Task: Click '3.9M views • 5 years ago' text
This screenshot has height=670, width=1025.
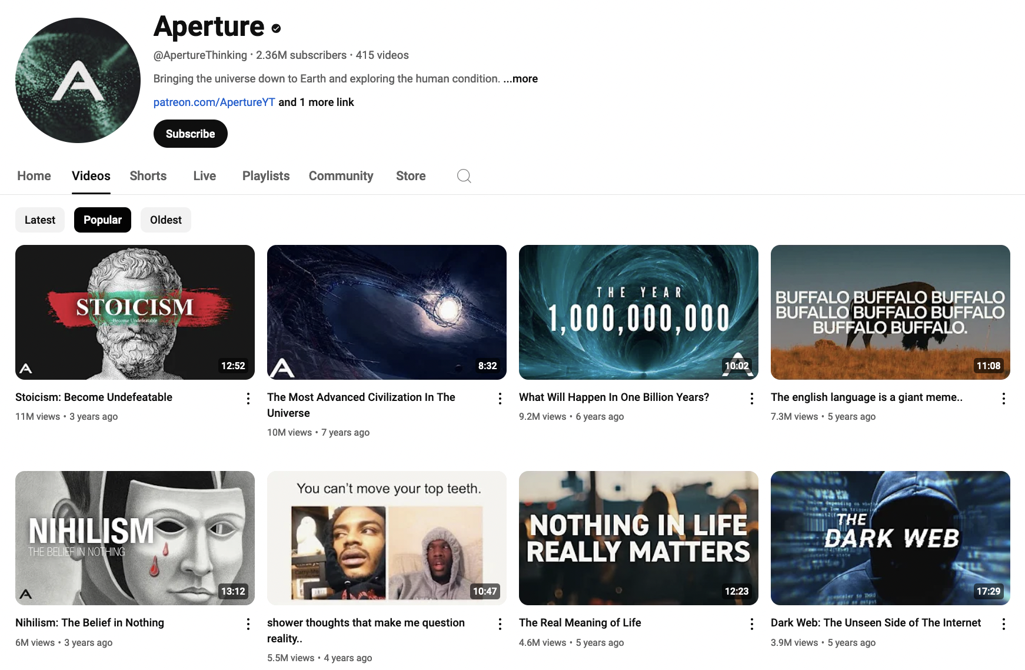Action: click(823, 643)
